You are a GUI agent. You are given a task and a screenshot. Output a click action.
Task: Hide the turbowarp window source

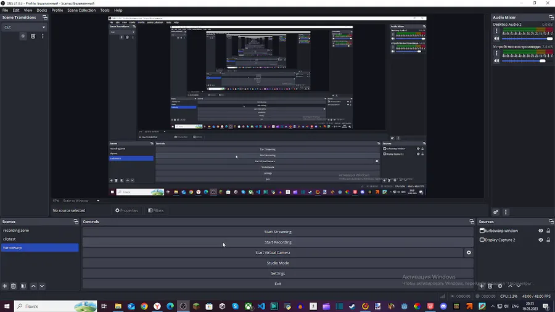click(540, 231)
